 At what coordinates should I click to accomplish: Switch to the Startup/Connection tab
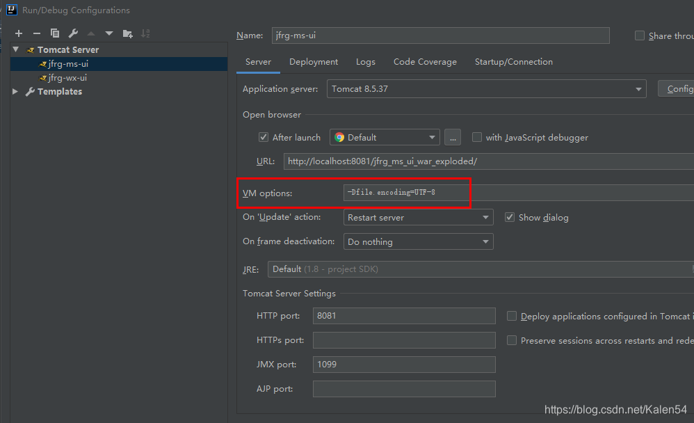[514, 62]
